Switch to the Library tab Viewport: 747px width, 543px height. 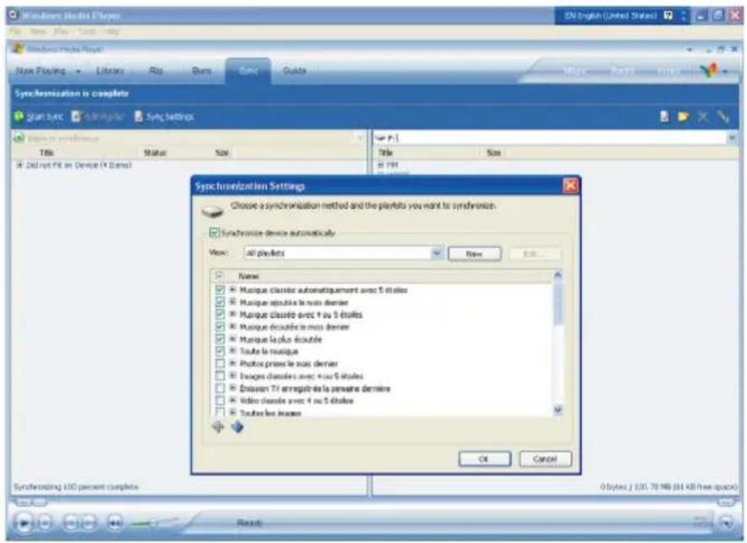(110, 71)
